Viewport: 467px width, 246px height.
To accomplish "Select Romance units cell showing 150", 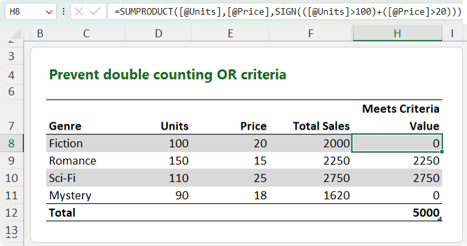I will (x=159, y=160).
